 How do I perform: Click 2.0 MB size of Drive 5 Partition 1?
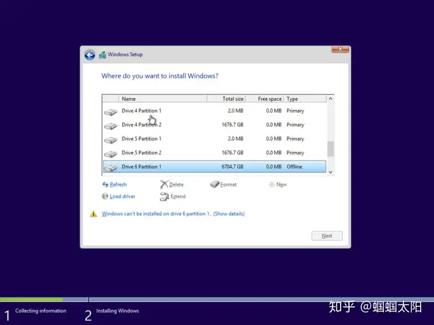pos(236,139)
